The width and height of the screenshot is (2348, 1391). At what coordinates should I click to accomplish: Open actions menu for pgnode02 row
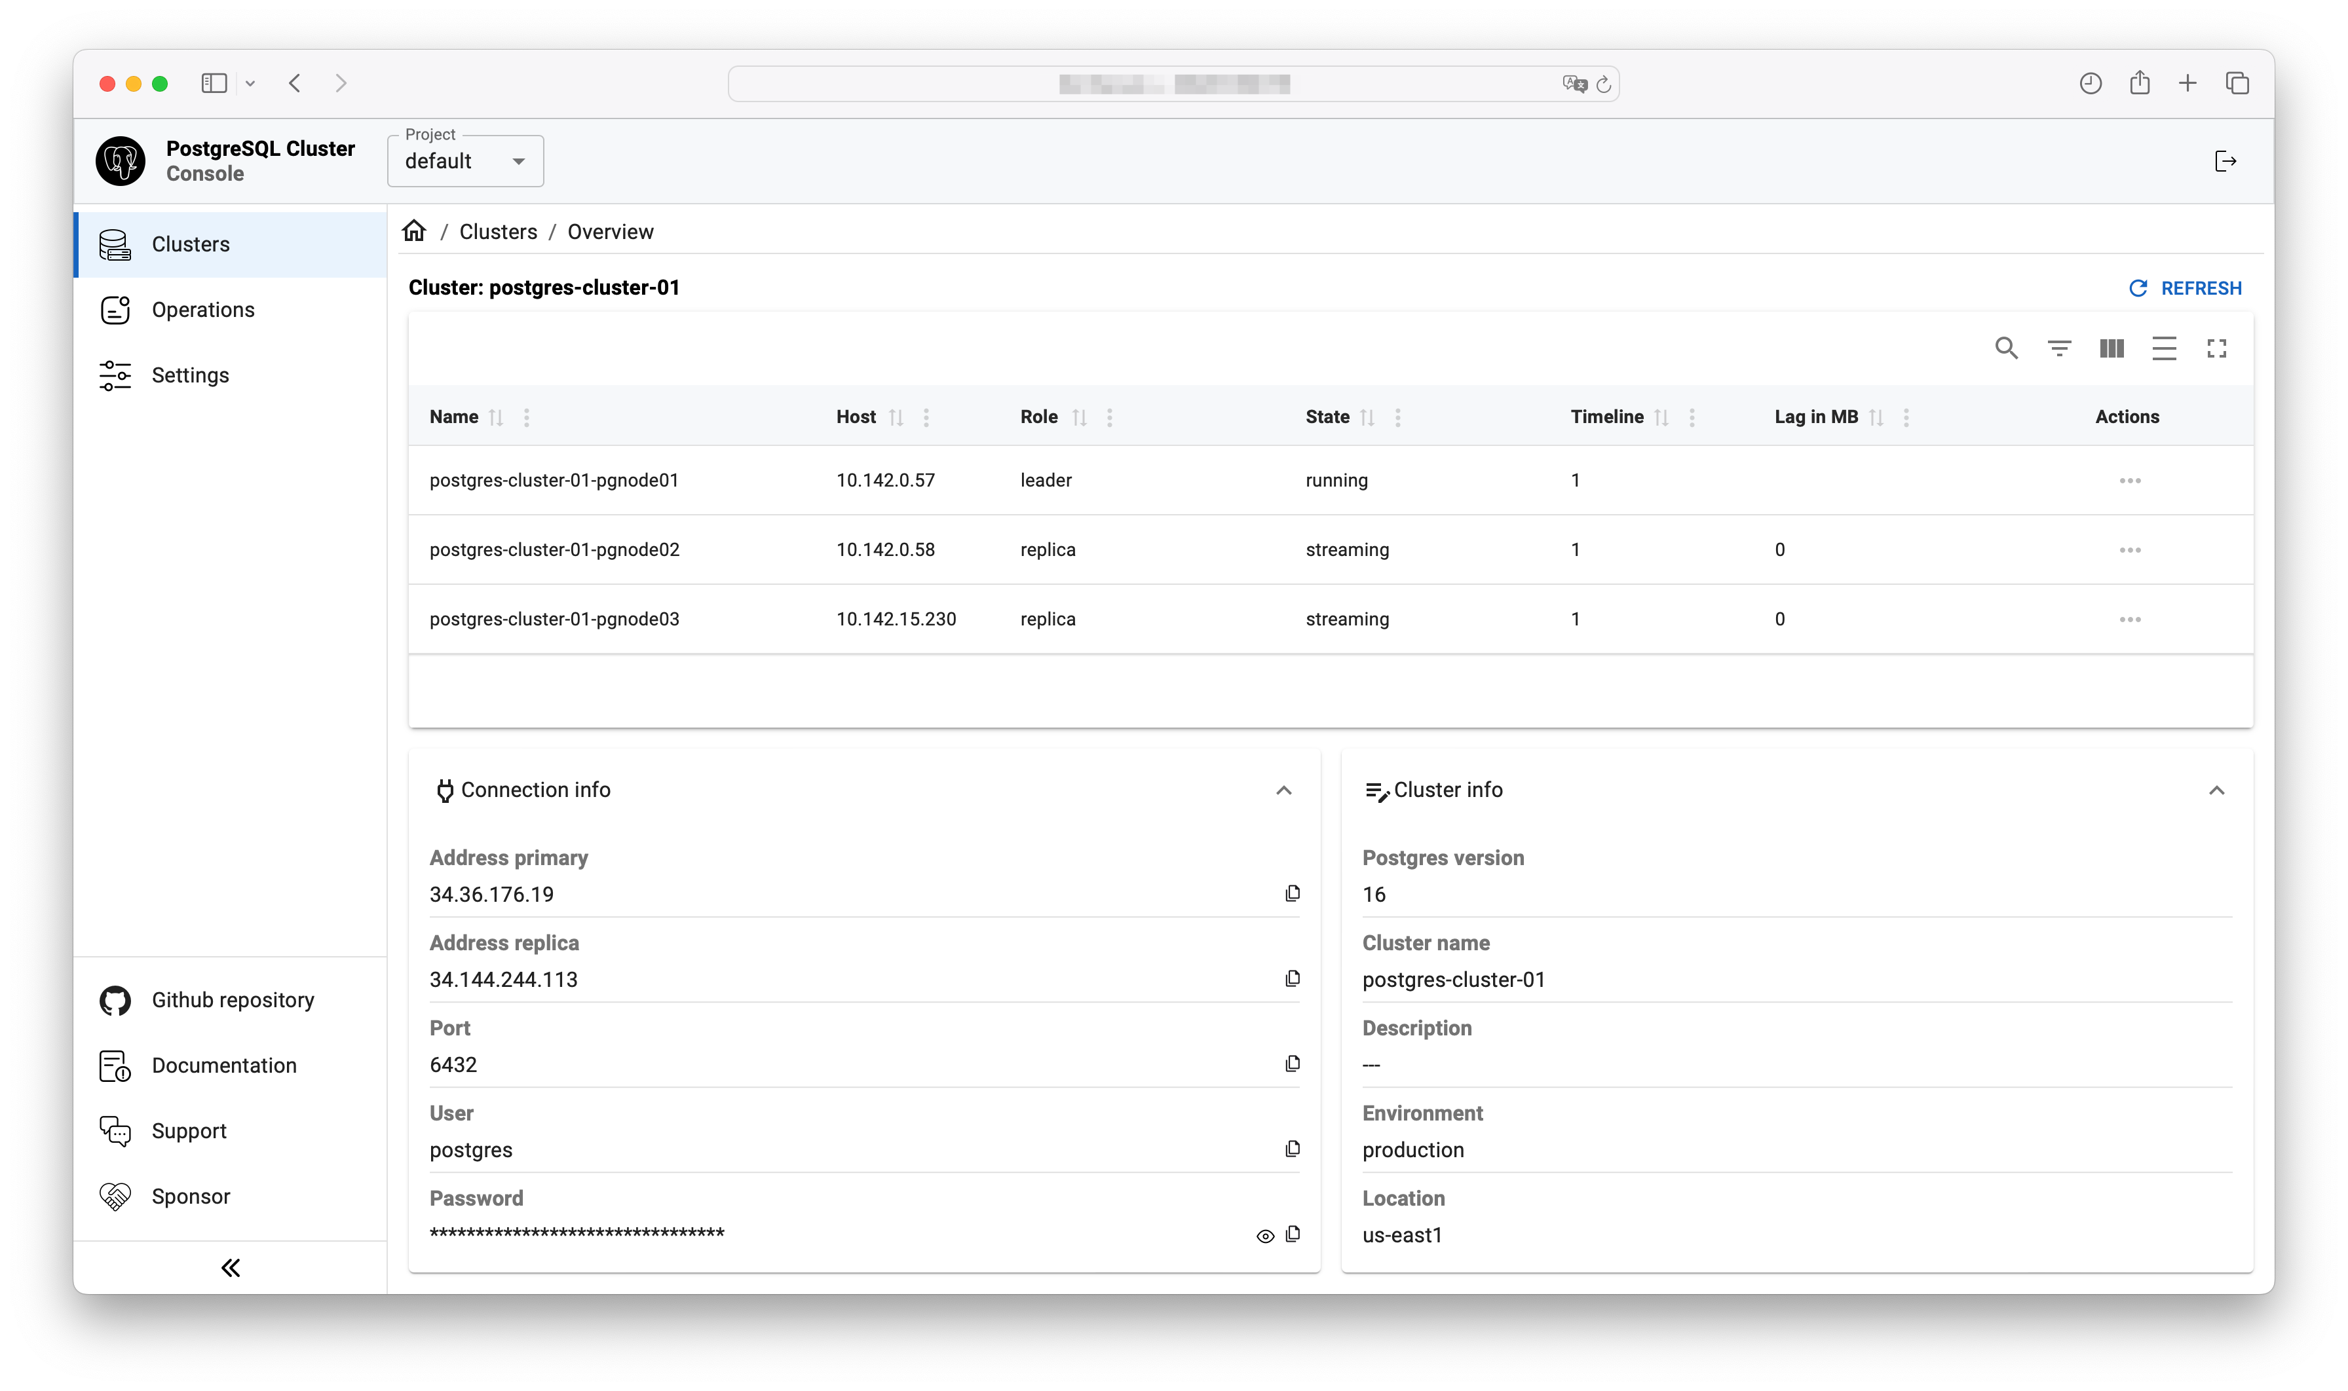click(2130, 550)
